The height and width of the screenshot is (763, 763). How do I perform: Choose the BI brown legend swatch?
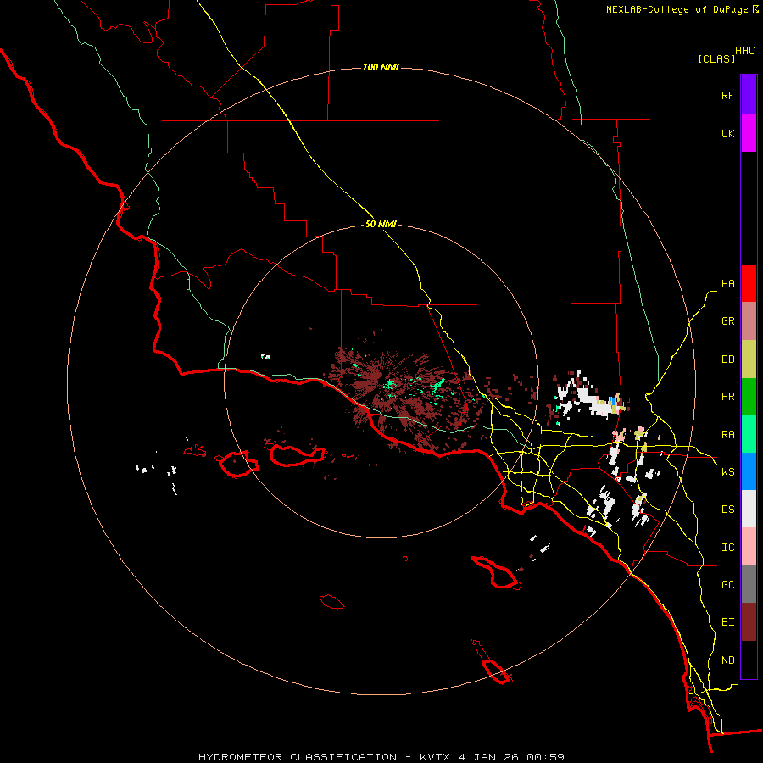click(x=749, y=622)
